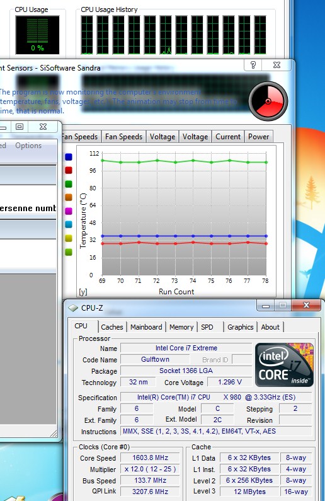The width and height of the screenshot is (325, 501).
Task: Click the magenta legend color swatch
Action: [x=69, y=211]
